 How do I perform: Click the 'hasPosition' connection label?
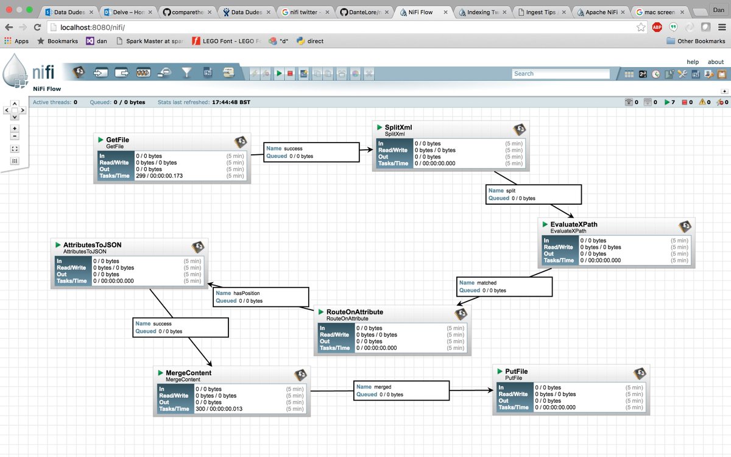261,297
